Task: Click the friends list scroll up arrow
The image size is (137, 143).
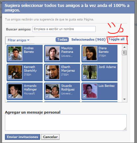Action: tap(124, 47)
